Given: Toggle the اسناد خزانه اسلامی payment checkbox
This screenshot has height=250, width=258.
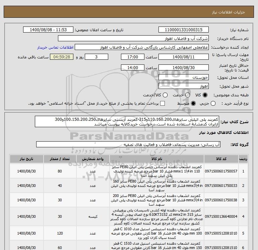Looking at the screenshot, I should [163, 103].
